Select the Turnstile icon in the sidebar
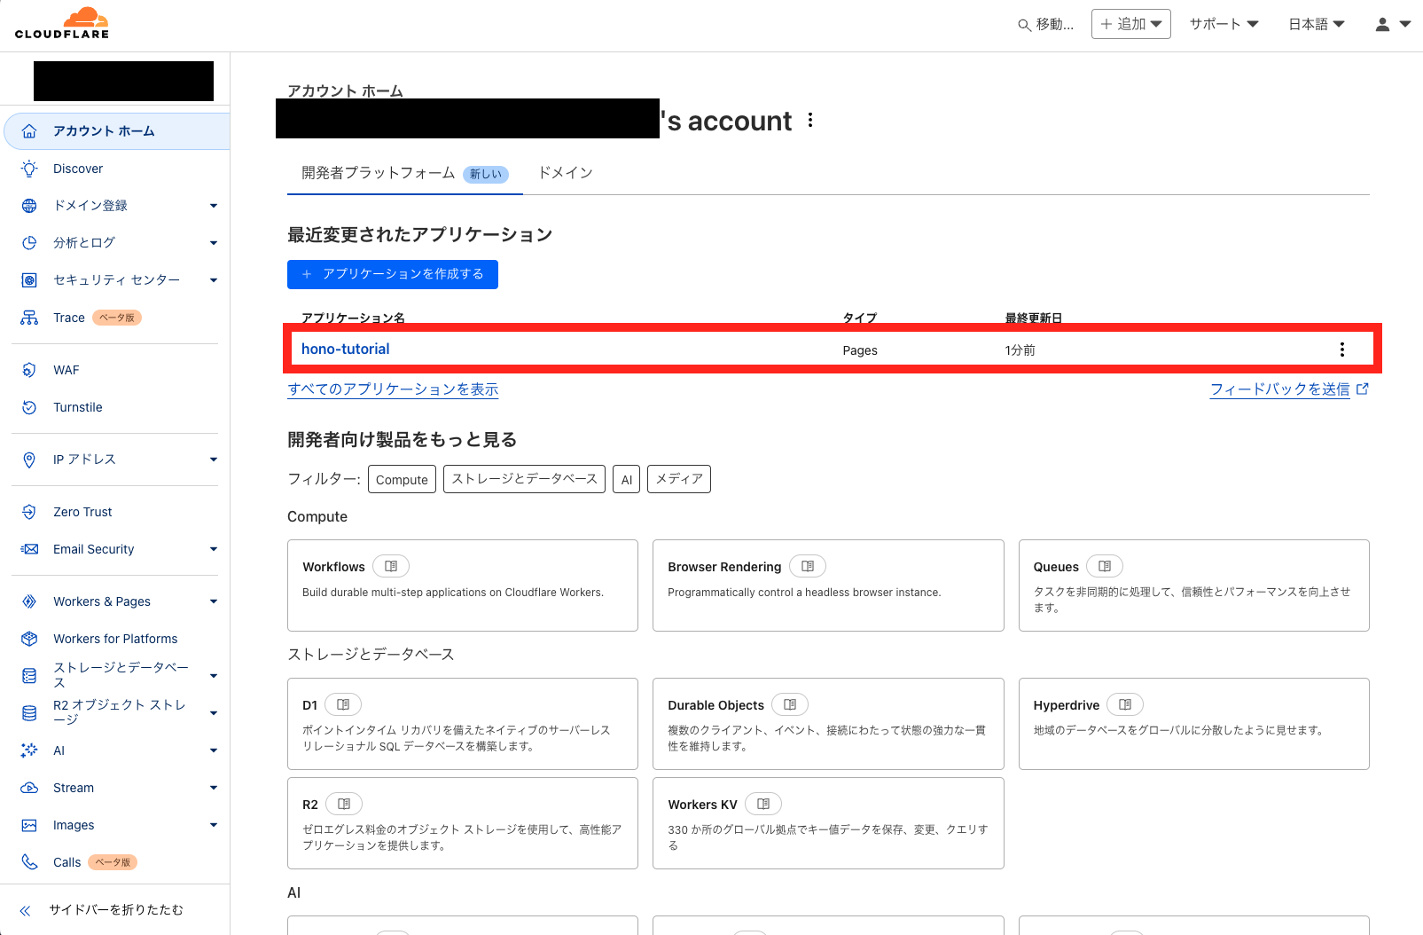The width and height of the screenshot is (1423, 935). pyautogui.click(x=29, y=407)
